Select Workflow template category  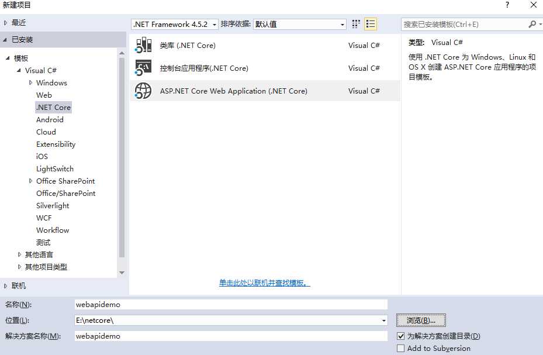click(x=53, y=230)
